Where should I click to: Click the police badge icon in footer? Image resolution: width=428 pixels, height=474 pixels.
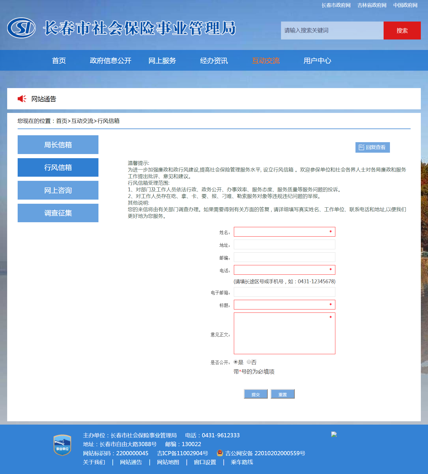(220, 453)
